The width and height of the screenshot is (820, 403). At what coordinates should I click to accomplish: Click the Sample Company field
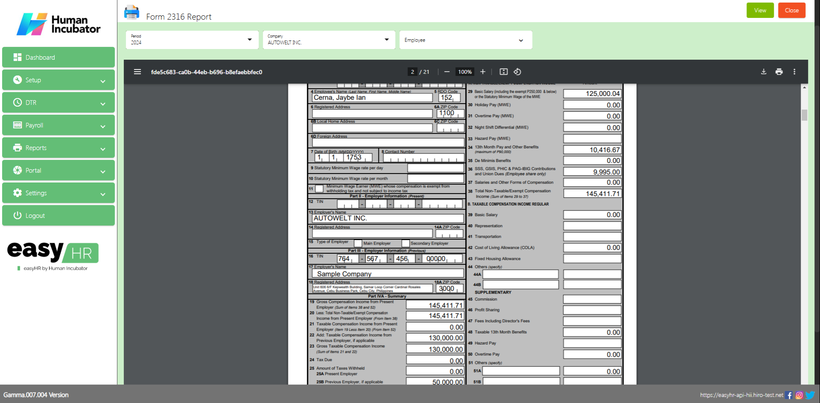click(388, 273)
